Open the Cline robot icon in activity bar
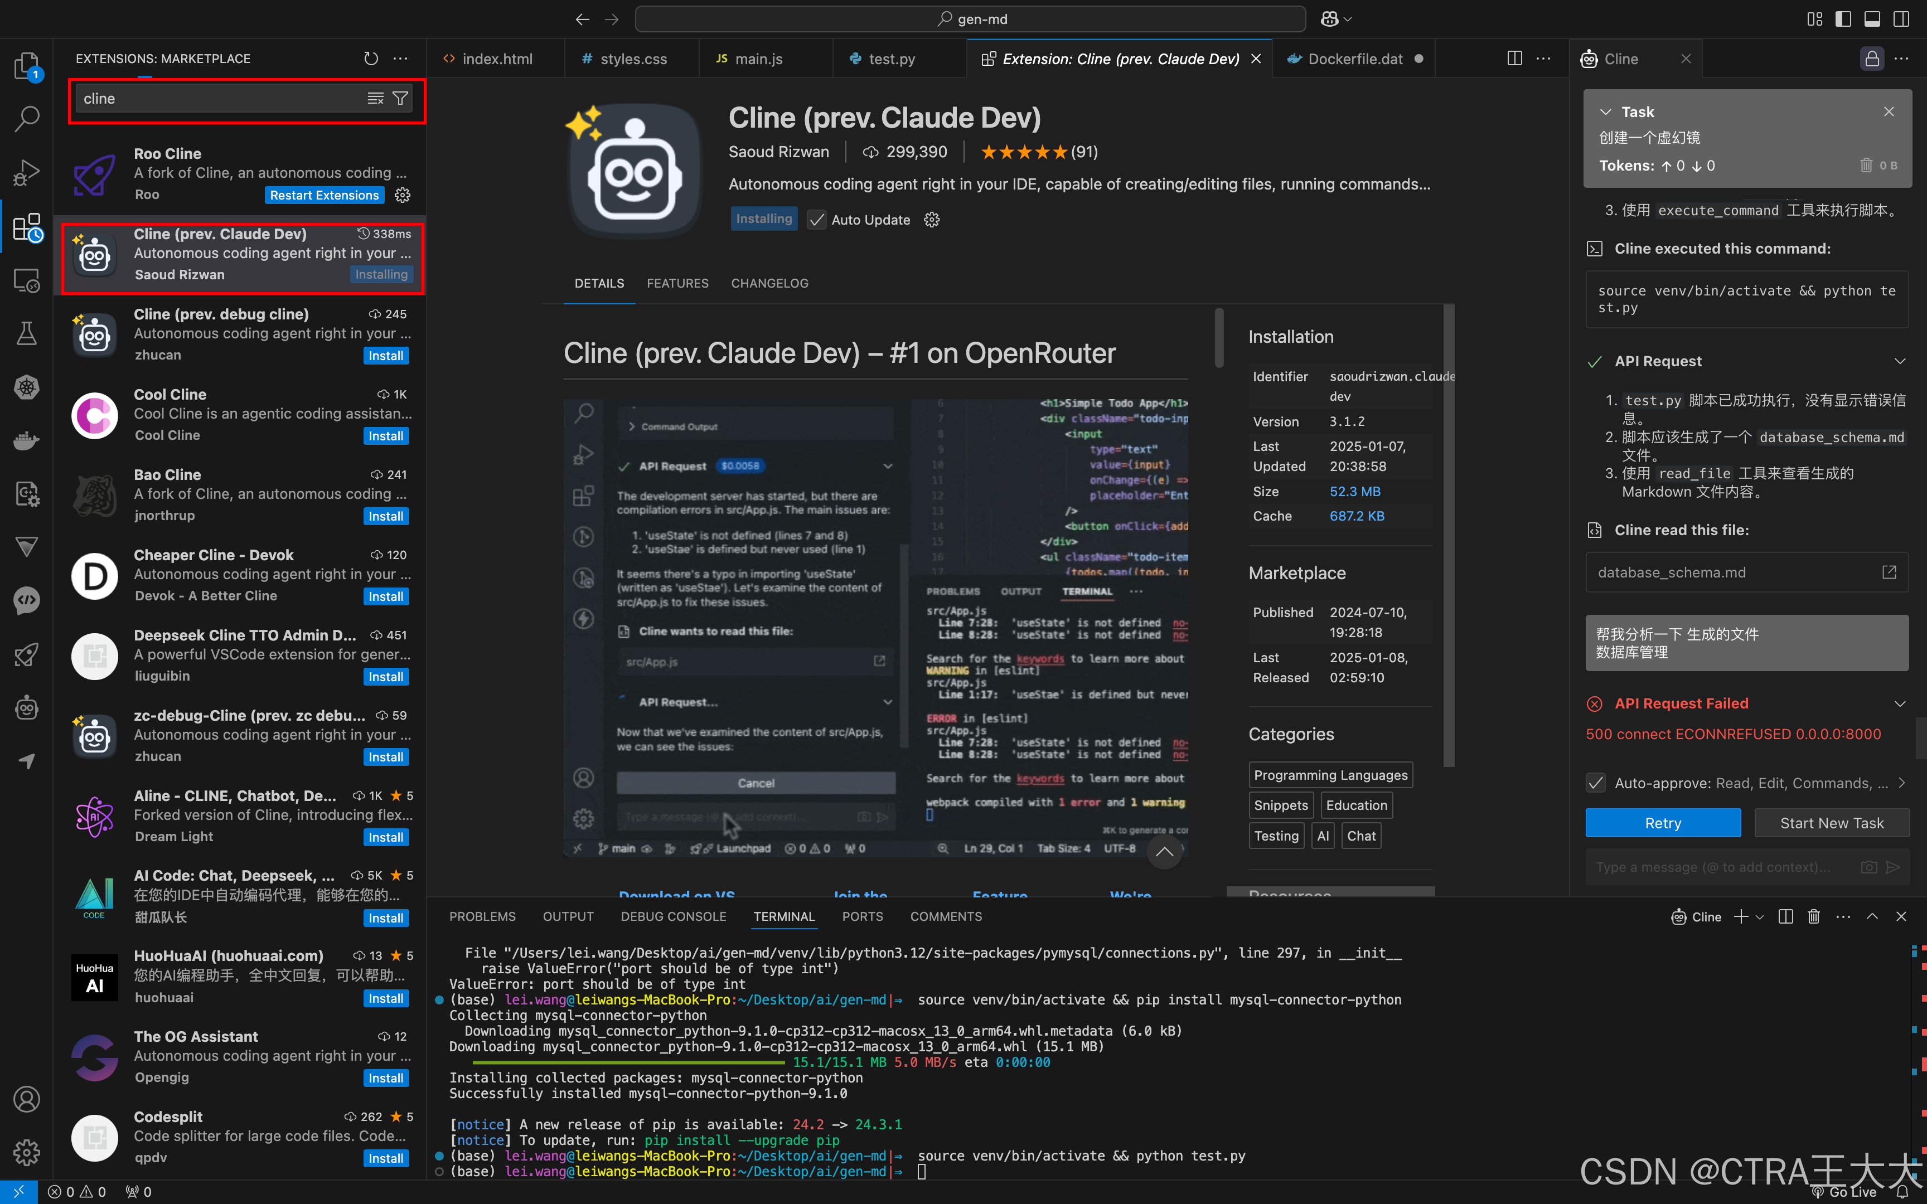 27,708
